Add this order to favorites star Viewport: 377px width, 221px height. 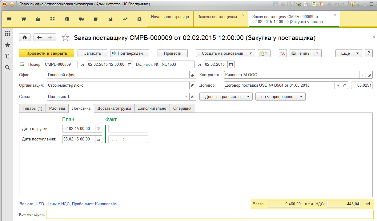point(65,37)
